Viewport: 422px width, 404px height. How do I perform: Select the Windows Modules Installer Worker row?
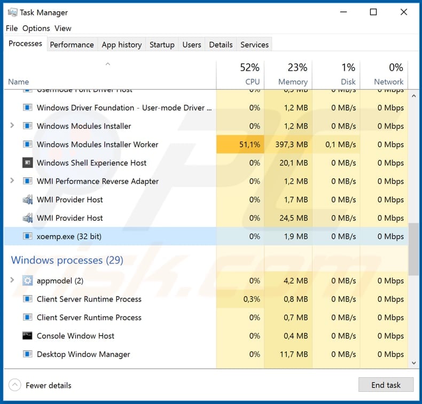point(206,144)
